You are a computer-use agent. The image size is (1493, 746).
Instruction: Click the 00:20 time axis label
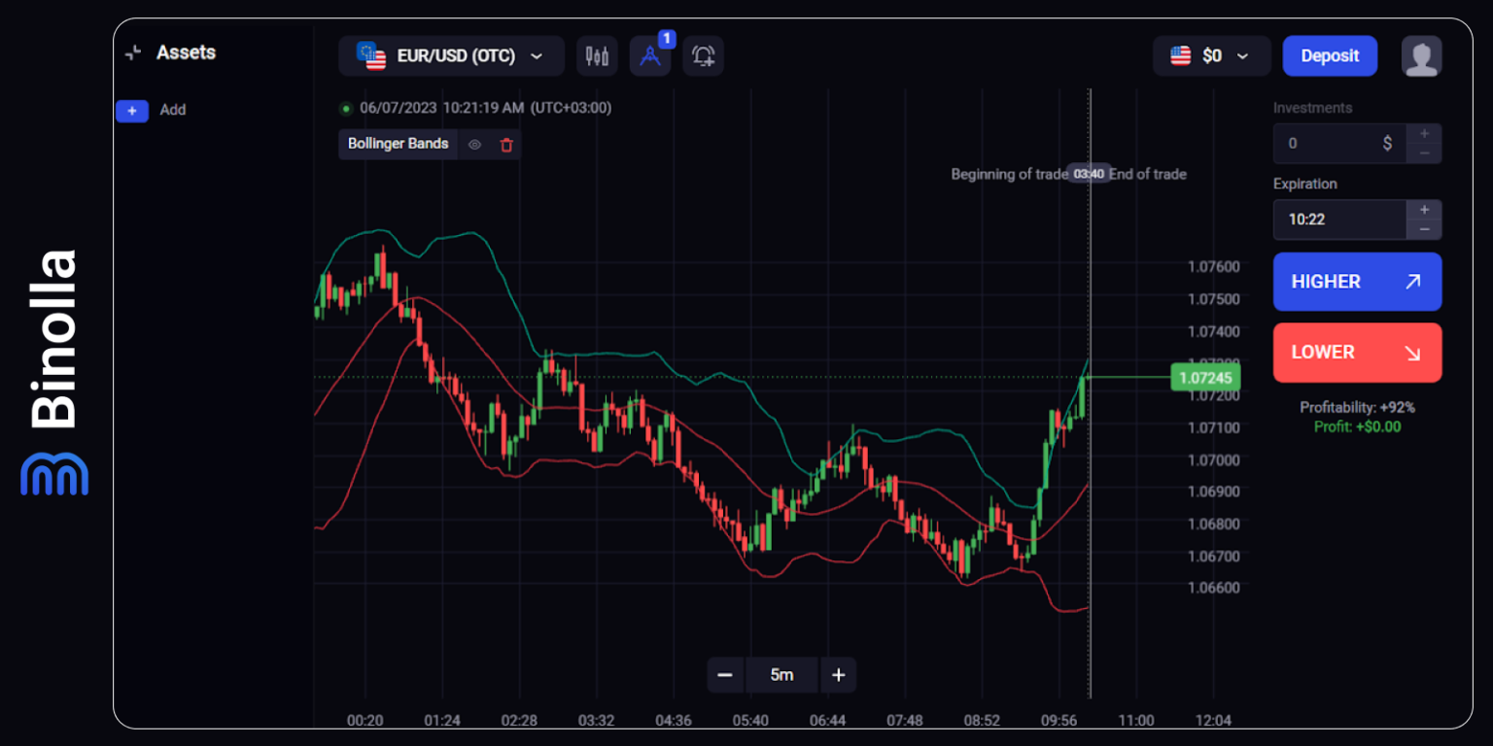coord(365,721)
